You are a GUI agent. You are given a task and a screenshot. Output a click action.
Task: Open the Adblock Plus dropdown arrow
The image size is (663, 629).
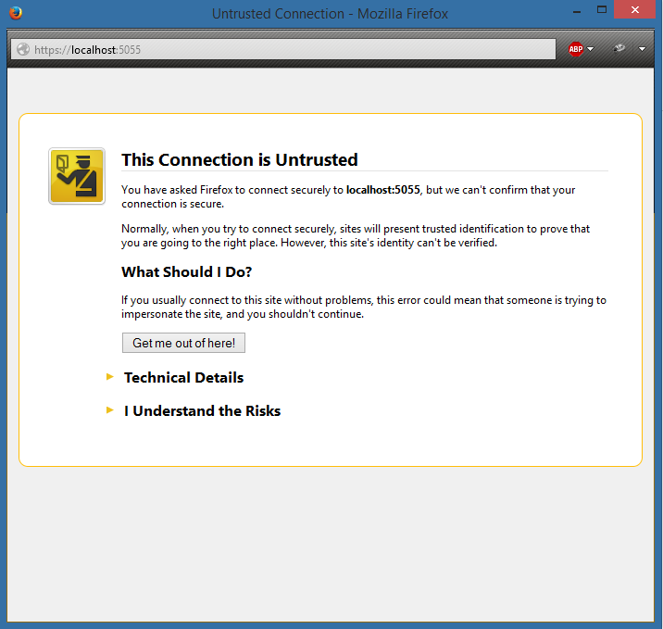tap(590, 49)
